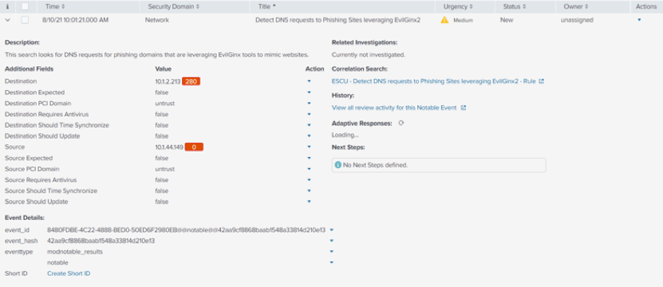Click the external link icon after Correlation Search rule

click(x=542, y=81)
